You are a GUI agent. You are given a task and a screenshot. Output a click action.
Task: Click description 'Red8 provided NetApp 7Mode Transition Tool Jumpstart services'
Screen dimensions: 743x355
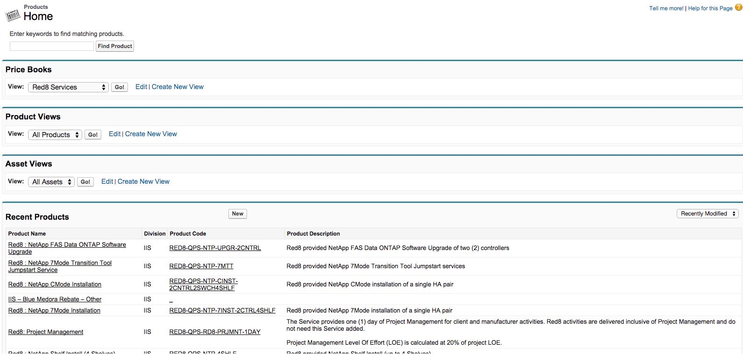pos(376,266)
